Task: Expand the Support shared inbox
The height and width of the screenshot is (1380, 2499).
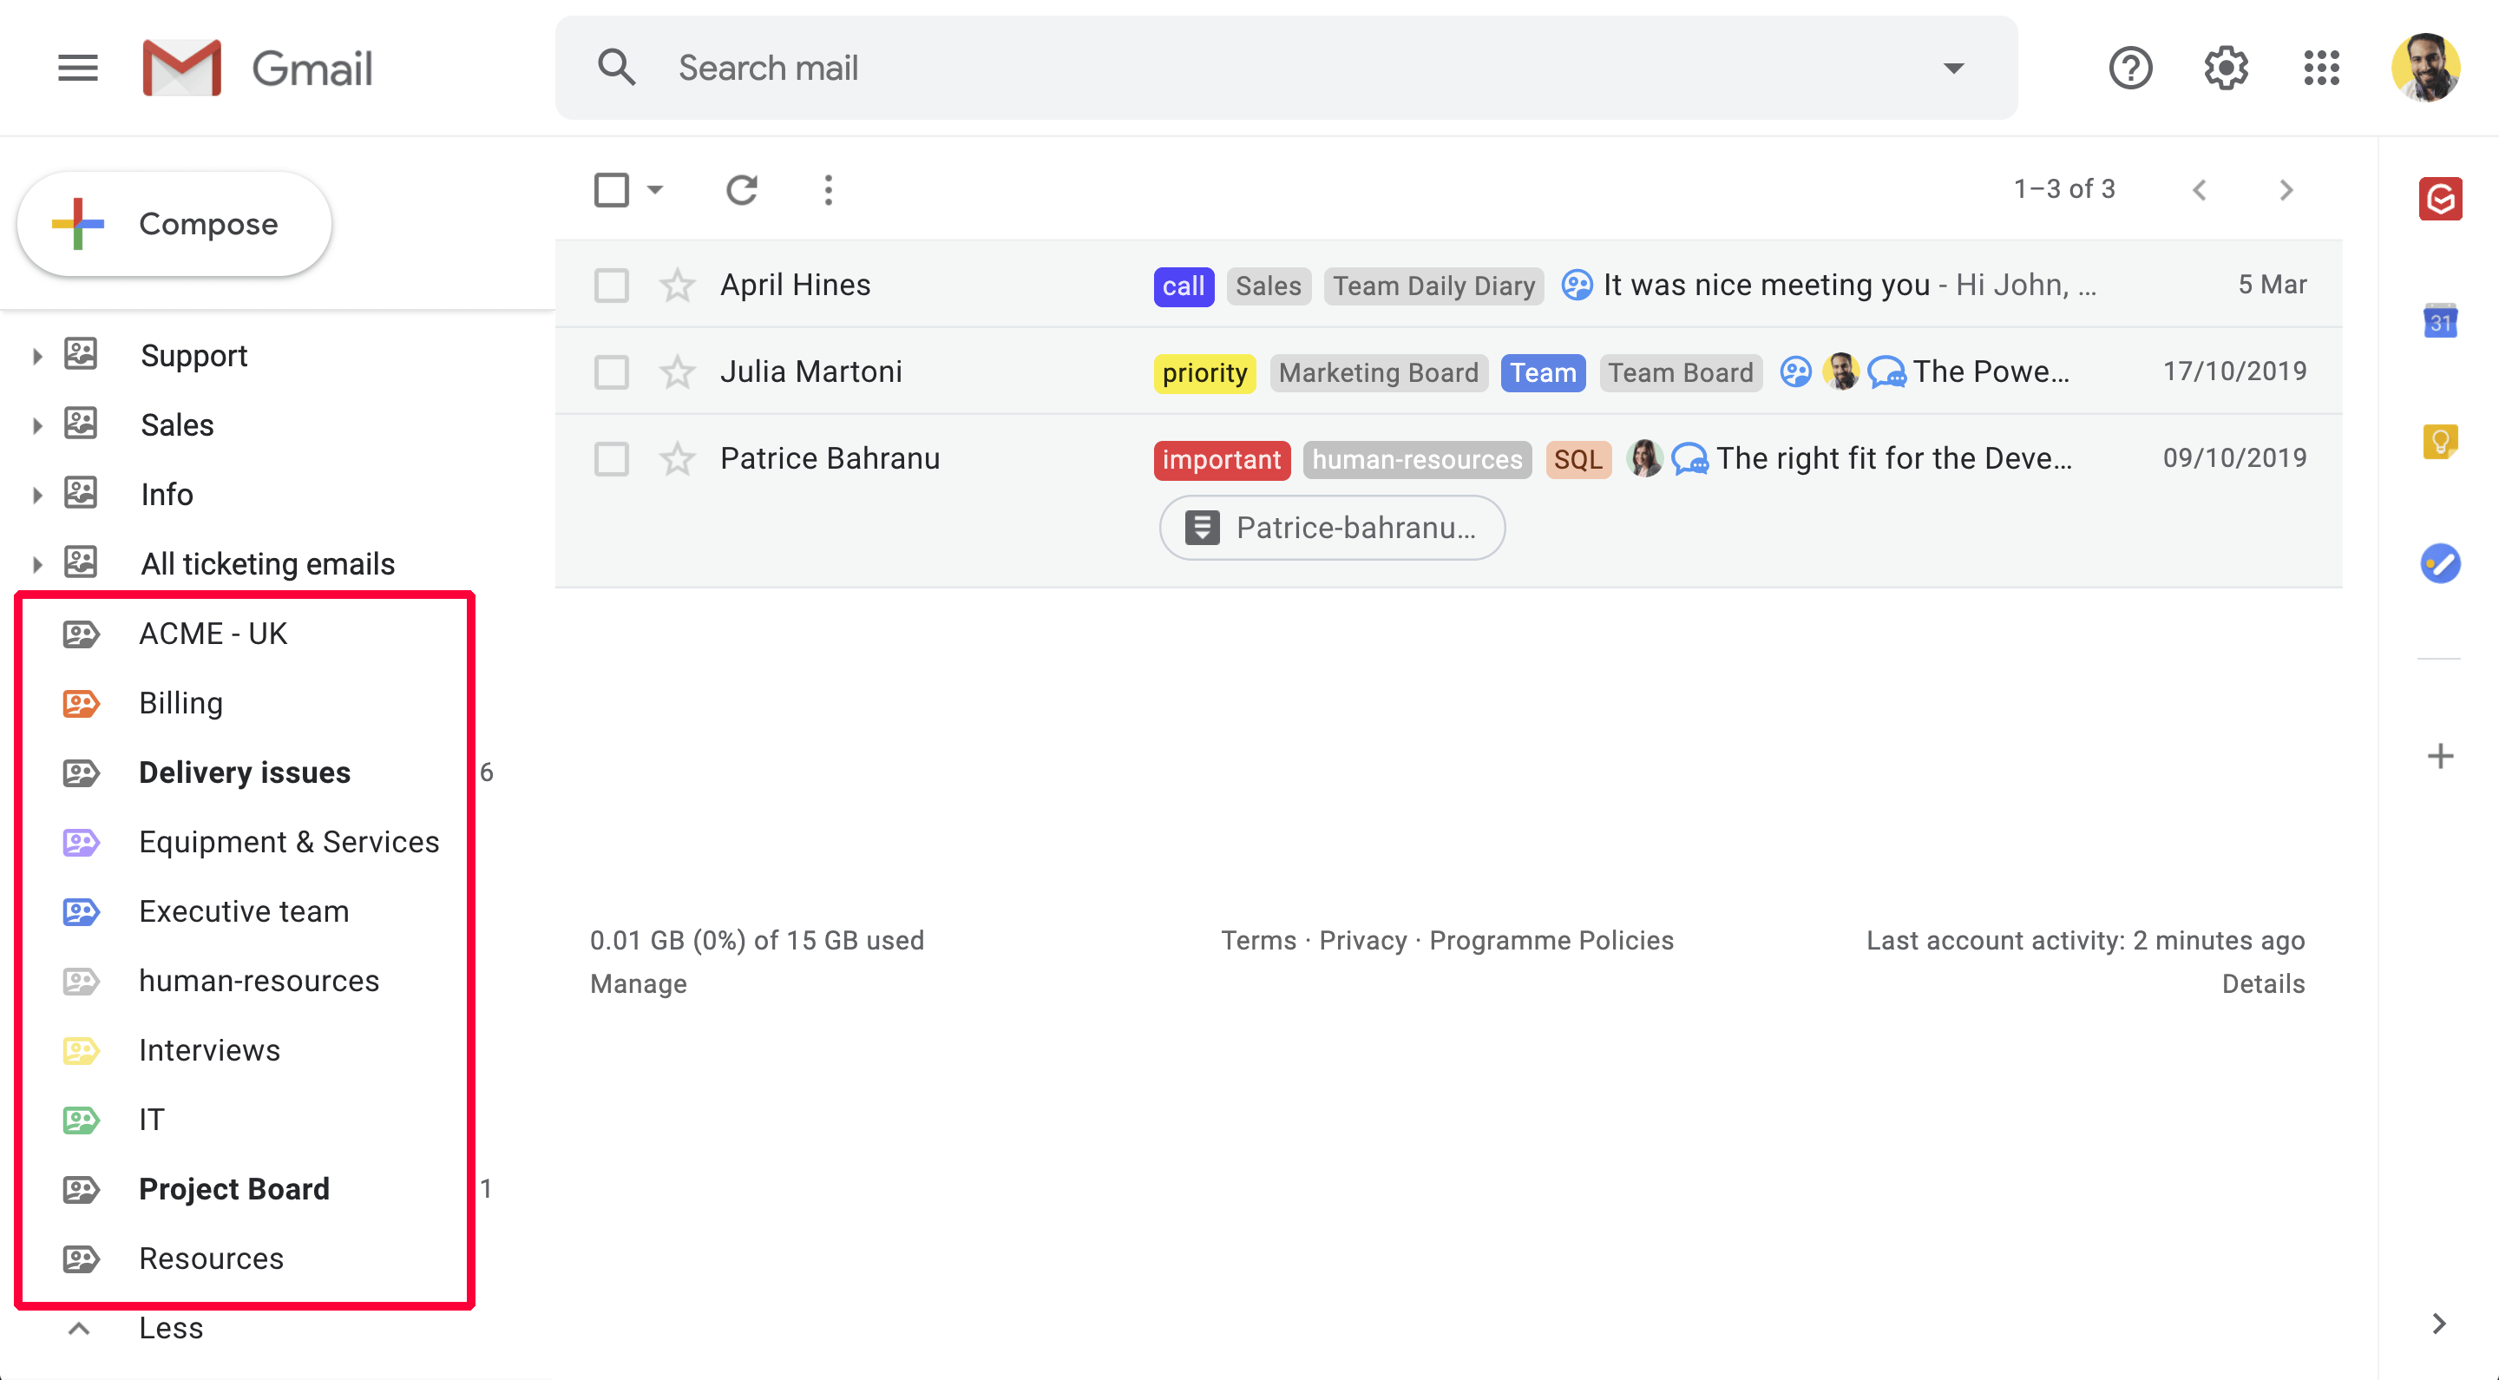Action: click(x=36, y=356)
